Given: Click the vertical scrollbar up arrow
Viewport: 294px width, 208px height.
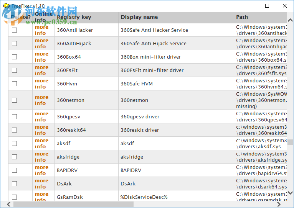Looking at the screenshot, I should point(290,20).
